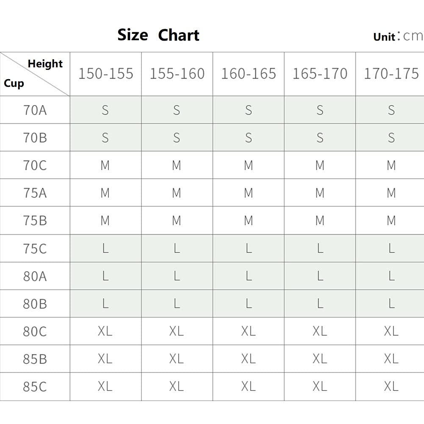Click the 75C cup row label
This screenshot has width=424, height=424.
click(x=35, y=248)
